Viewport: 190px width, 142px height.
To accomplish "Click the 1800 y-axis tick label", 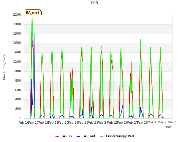I will [x=17, y=33].
